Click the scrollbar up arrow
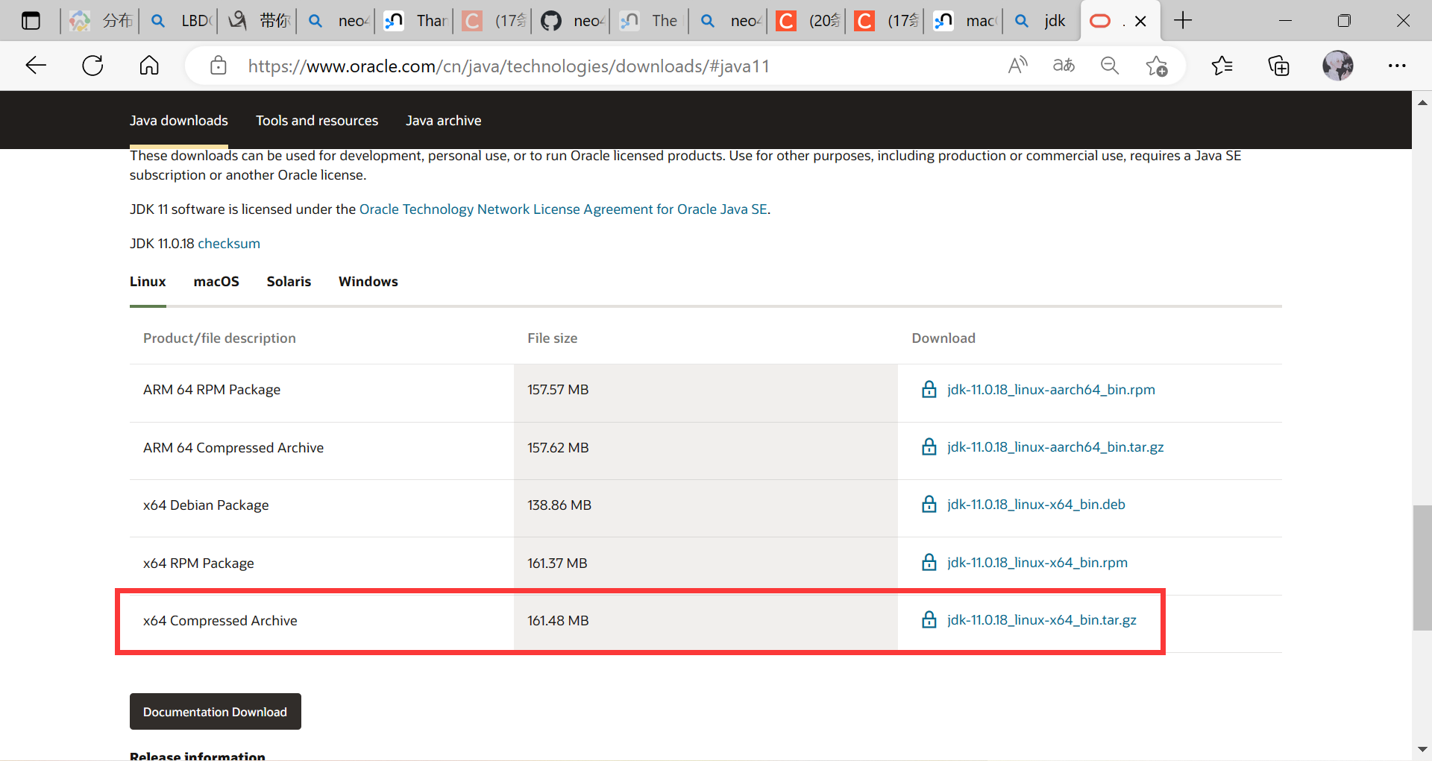The width and height of the screenshot is (1432, 761). [x=1422, y=103]
